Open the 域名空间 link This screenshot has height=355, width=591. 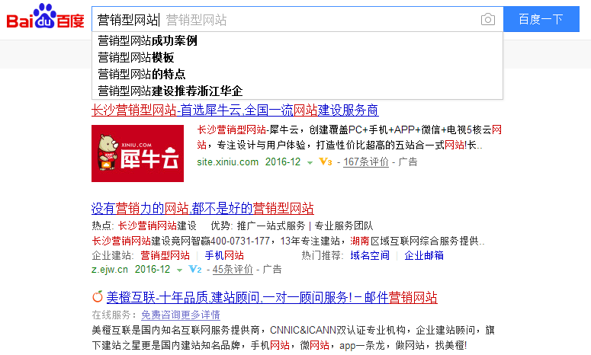pyautogui.click(x=369, y=255)
